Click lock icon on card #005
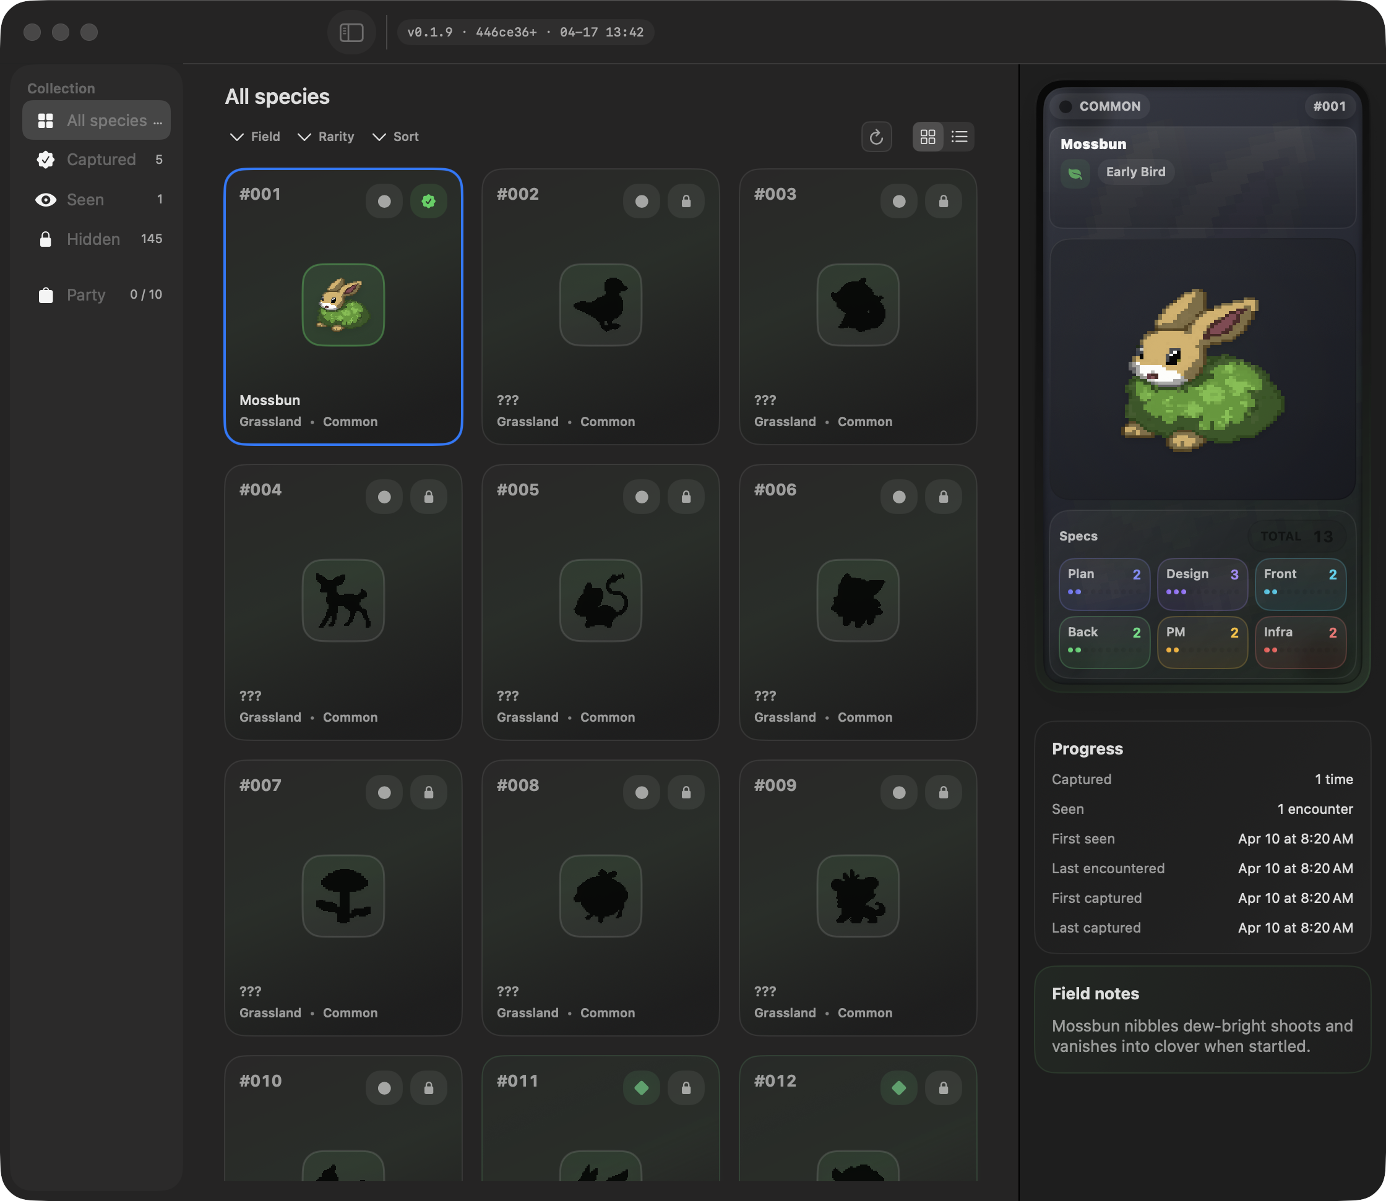Viewport: 1386px width, 1201px height. (686, 497)
